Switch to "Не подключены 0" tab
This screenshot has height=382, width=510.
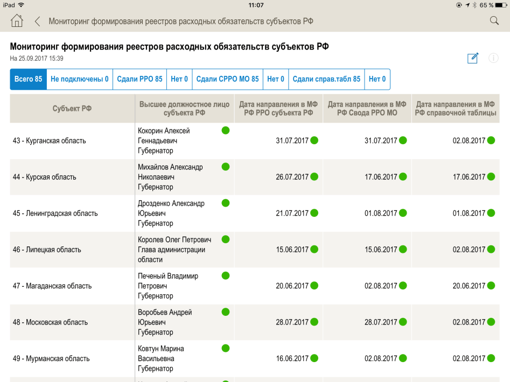(80, 79)
